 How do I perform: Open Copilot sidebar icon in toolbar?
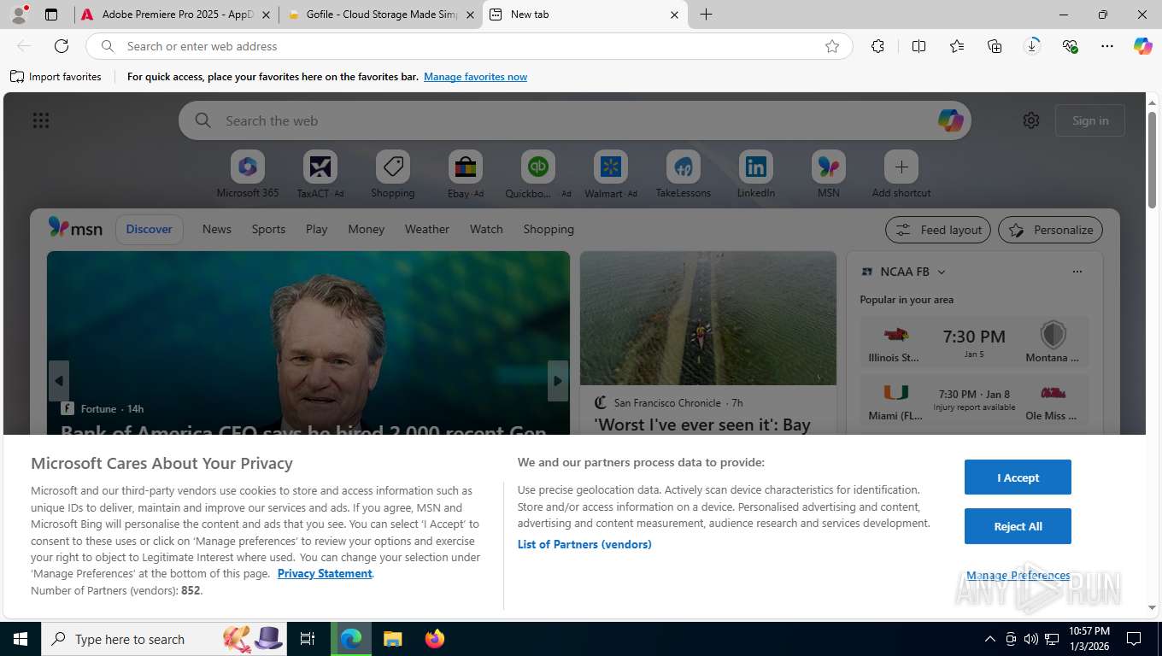pyautogui.click(x=1143, y=46)
